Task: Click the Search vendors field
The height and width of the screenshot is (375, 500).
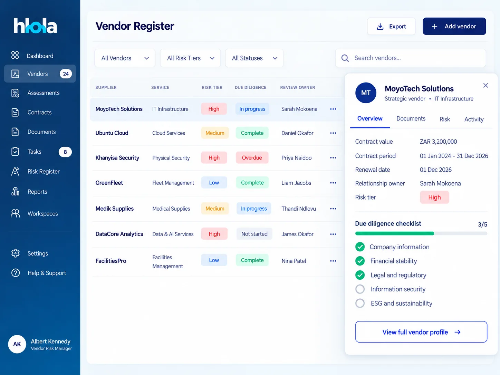Action: pyautogui.click(x=411, y=58)
